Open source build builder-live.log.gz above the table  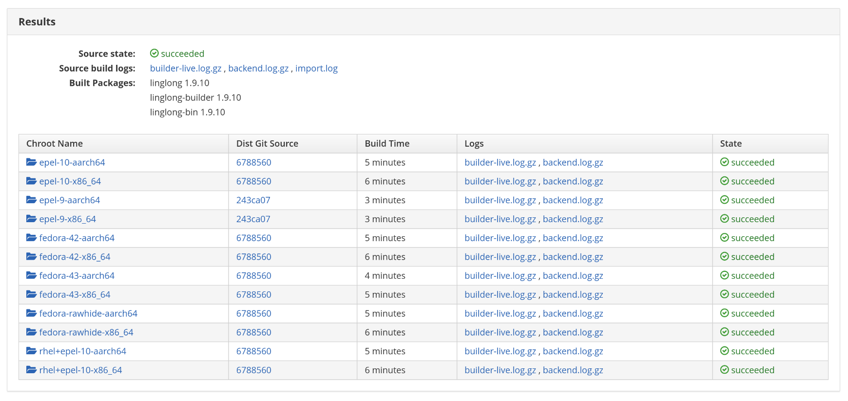[186, 68]
